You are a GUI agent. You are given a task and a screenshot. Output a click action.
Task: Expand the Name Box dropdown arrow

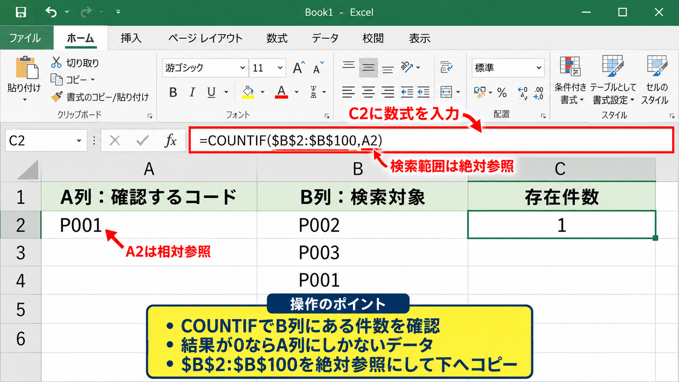pos(79,141)
